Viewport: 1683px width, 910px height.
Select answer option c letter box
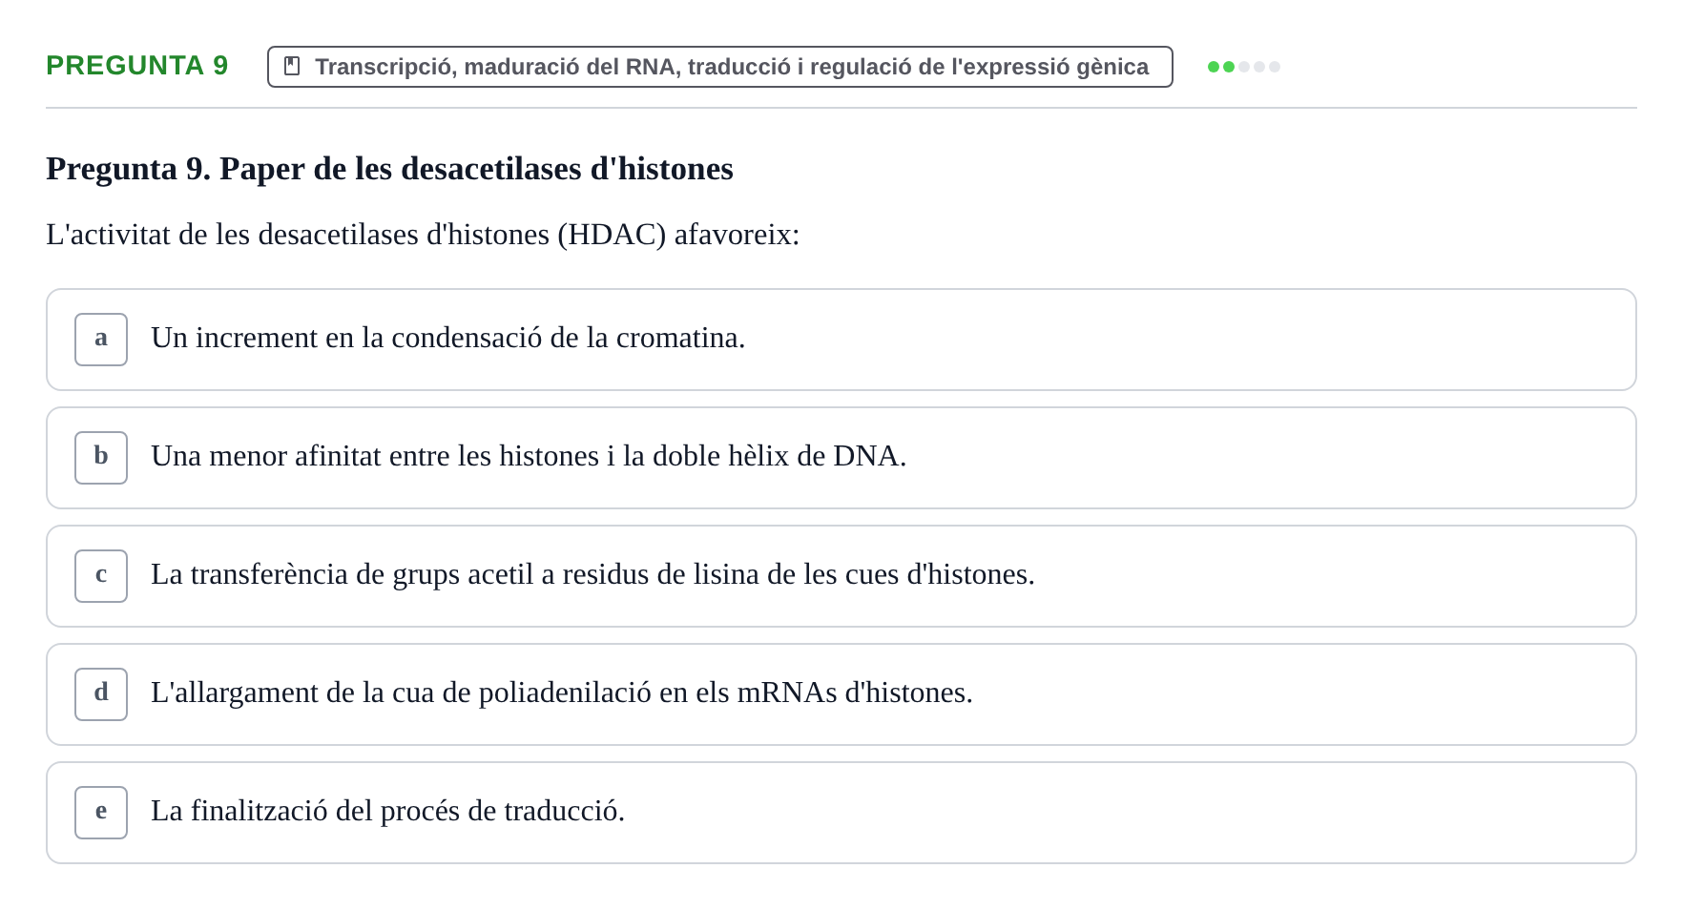tap(101, 576)
